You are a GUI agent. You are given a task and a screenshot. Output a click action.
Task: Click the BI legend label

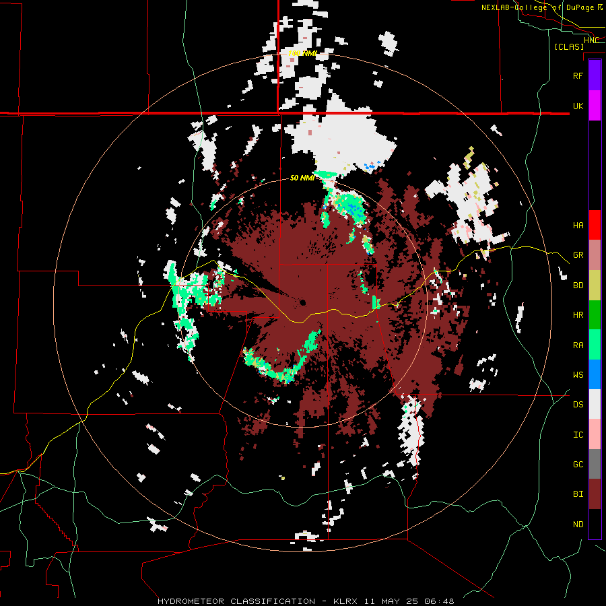(x=578, y=494)
